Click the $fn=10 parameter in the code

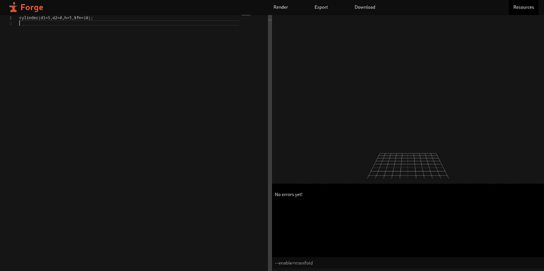[81, 18]
